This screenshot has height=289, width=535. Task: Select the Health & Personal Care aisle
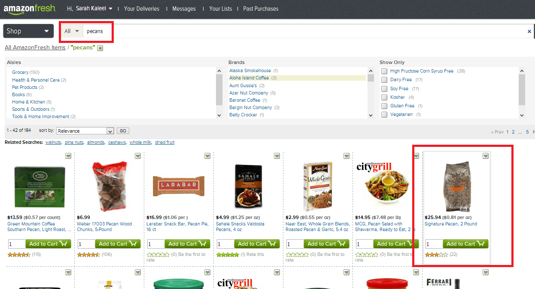36,80
